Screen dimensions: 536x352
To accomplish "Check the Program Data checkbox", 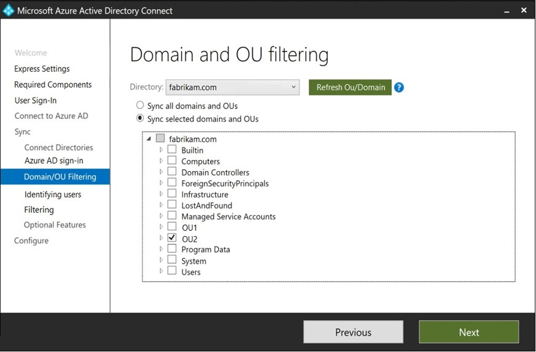I will [172, 248].
